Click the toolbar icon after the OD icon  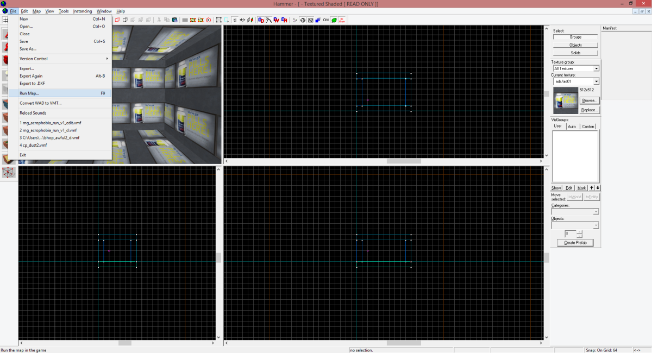268,20
